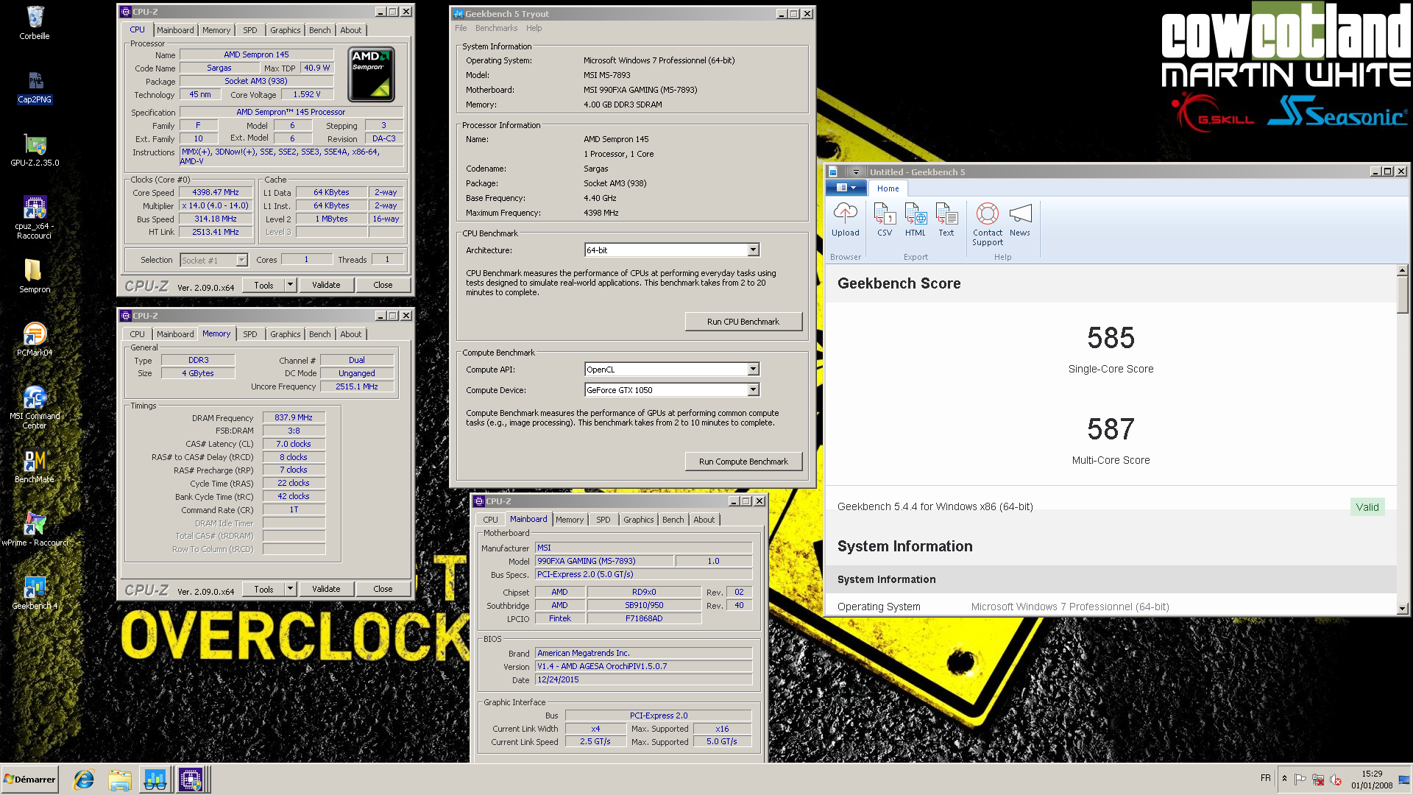Switch to Bench tab in top CPU-Z
The image size is (1413, 795).
(x=319, y=30)
